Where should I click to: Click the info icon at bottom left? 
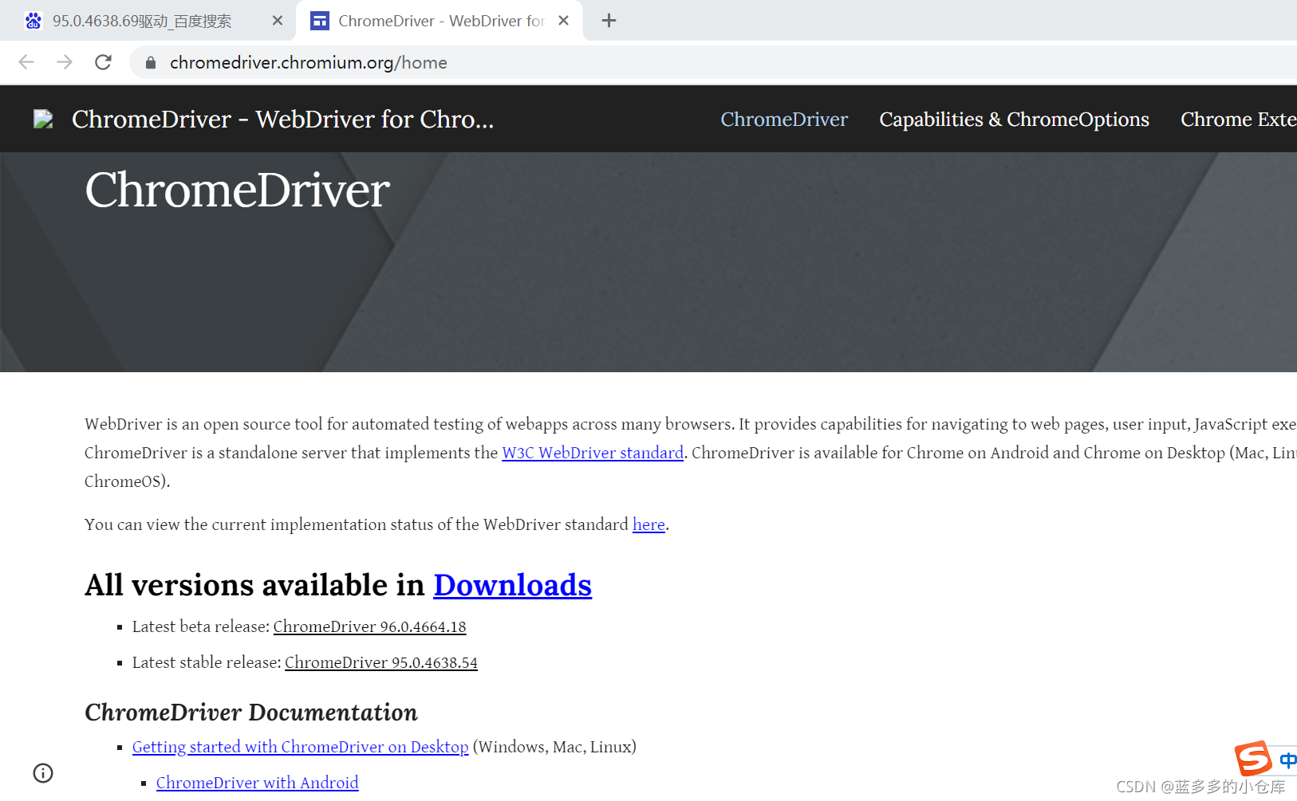tap(42, 772)
